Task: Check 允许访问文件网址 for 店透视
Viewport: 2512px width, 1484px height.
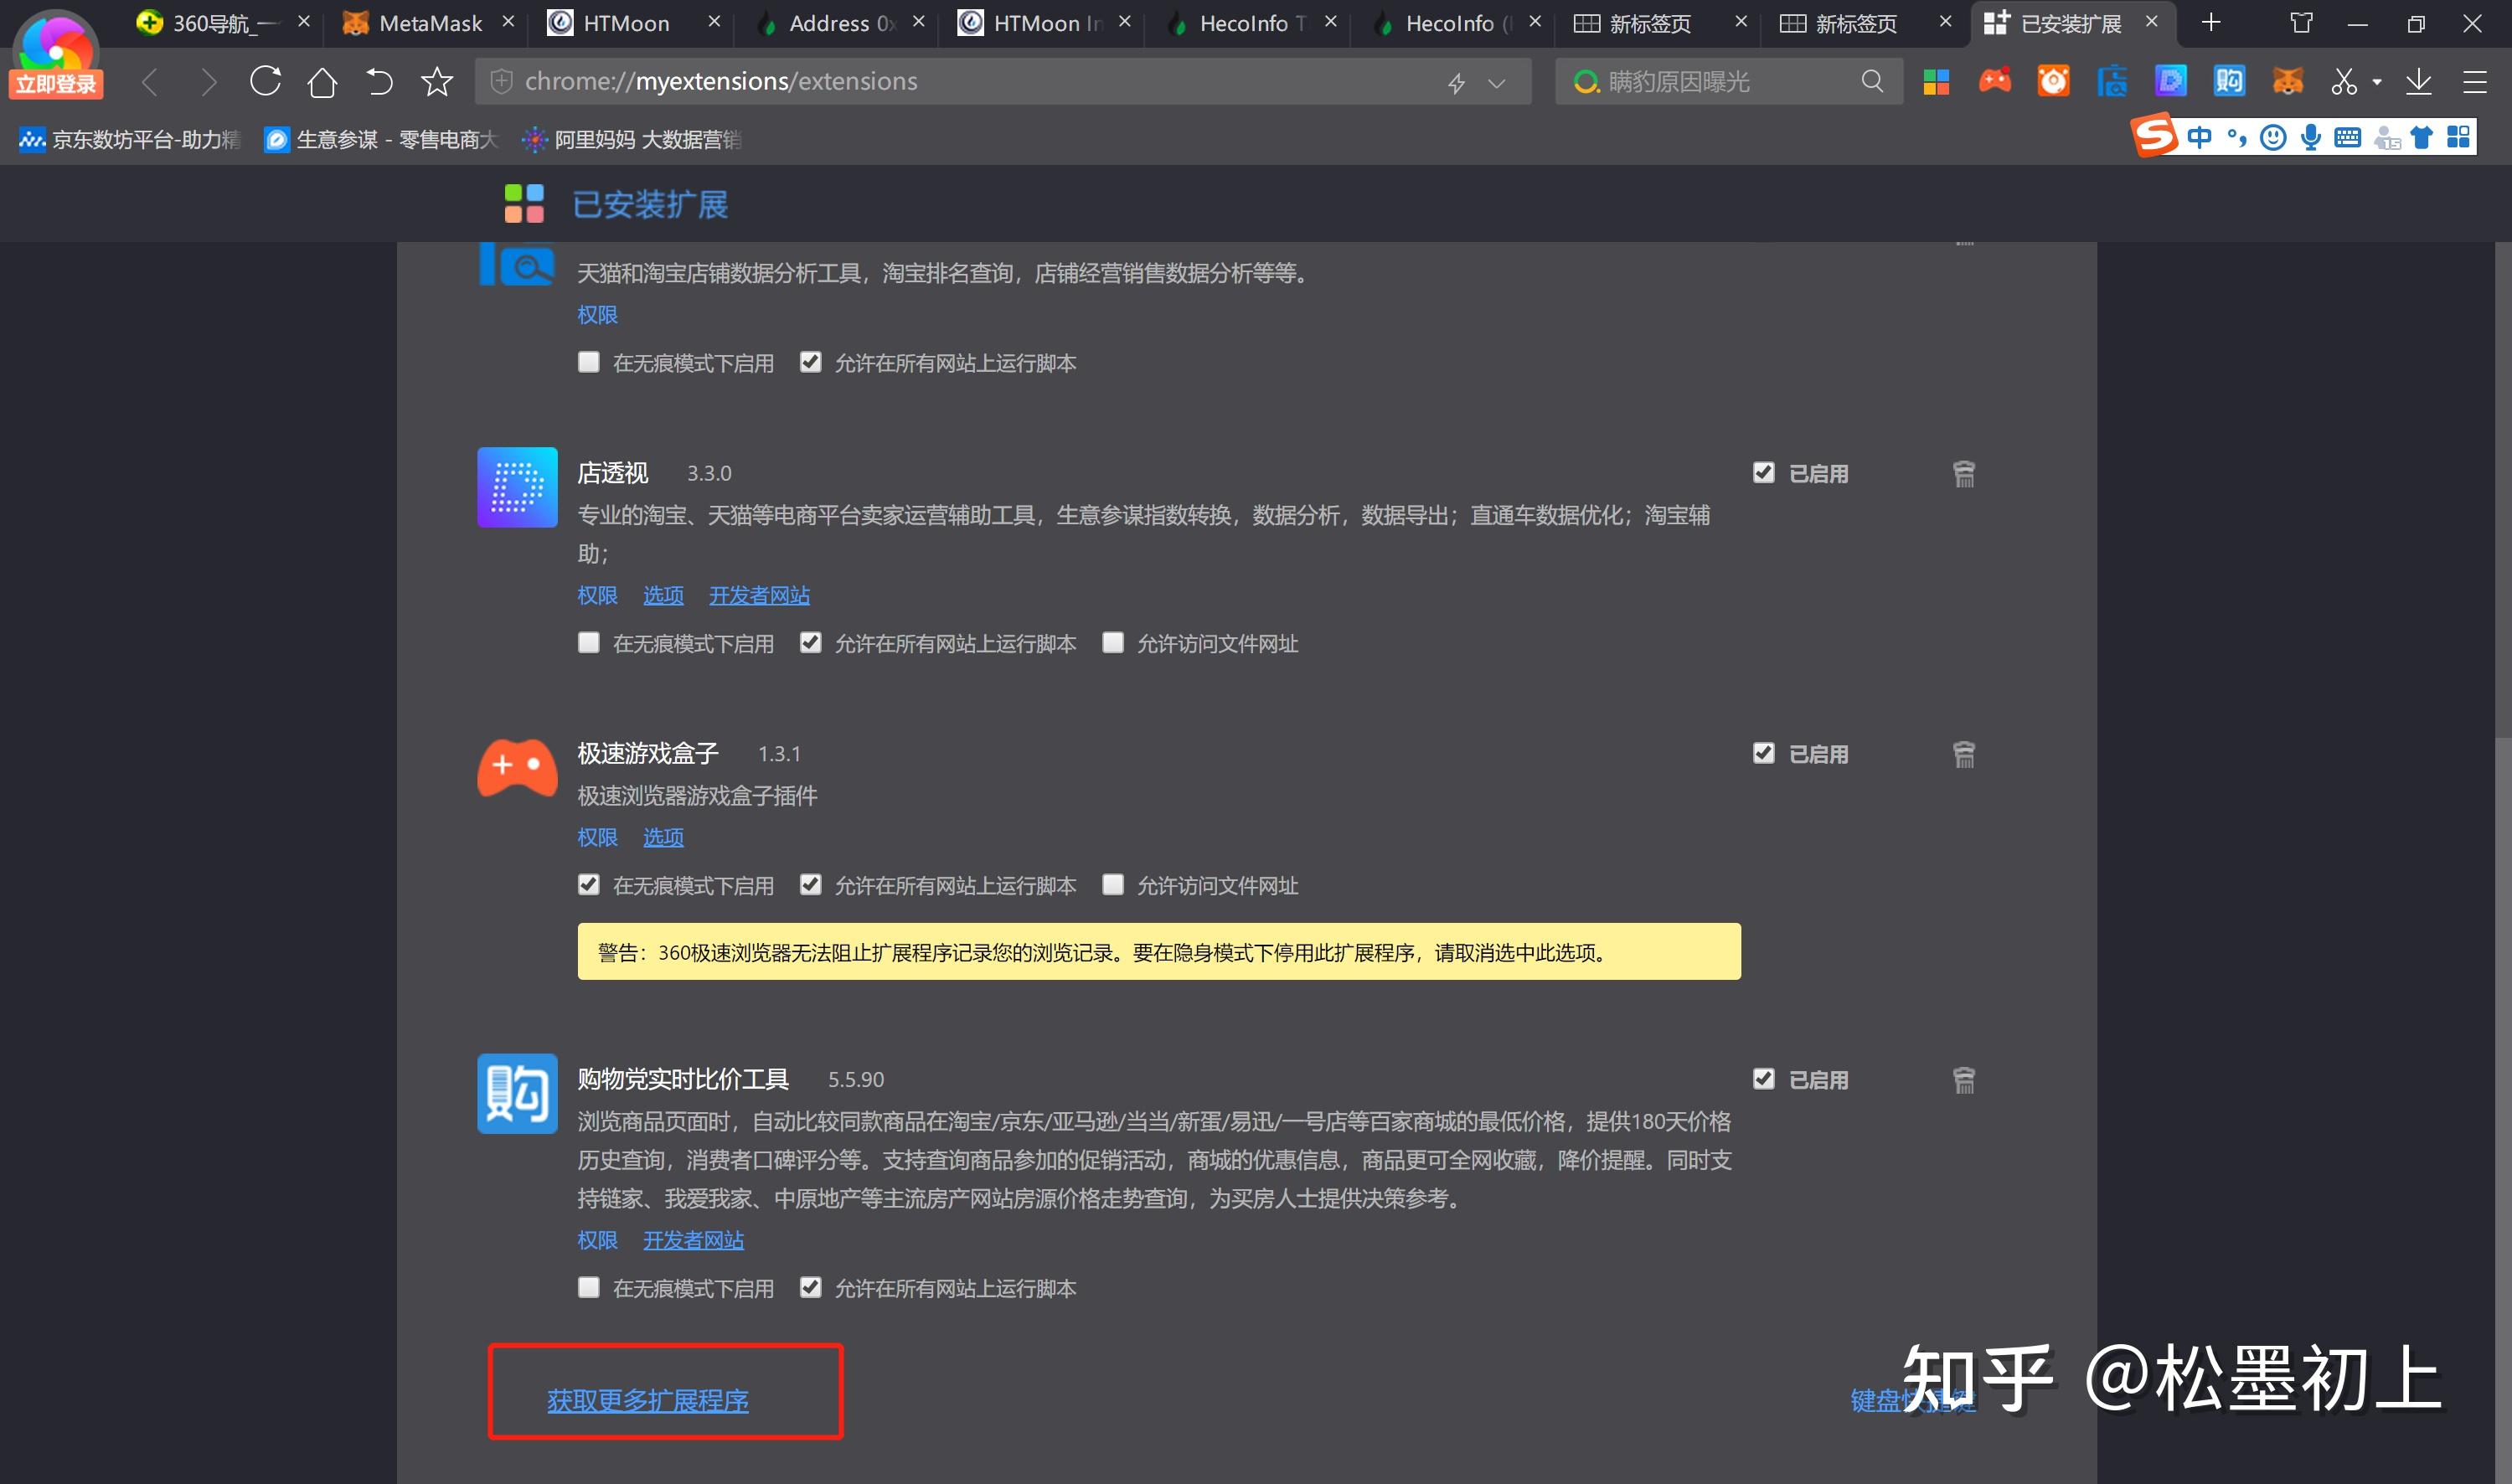Action: [x=1113, y=643]
